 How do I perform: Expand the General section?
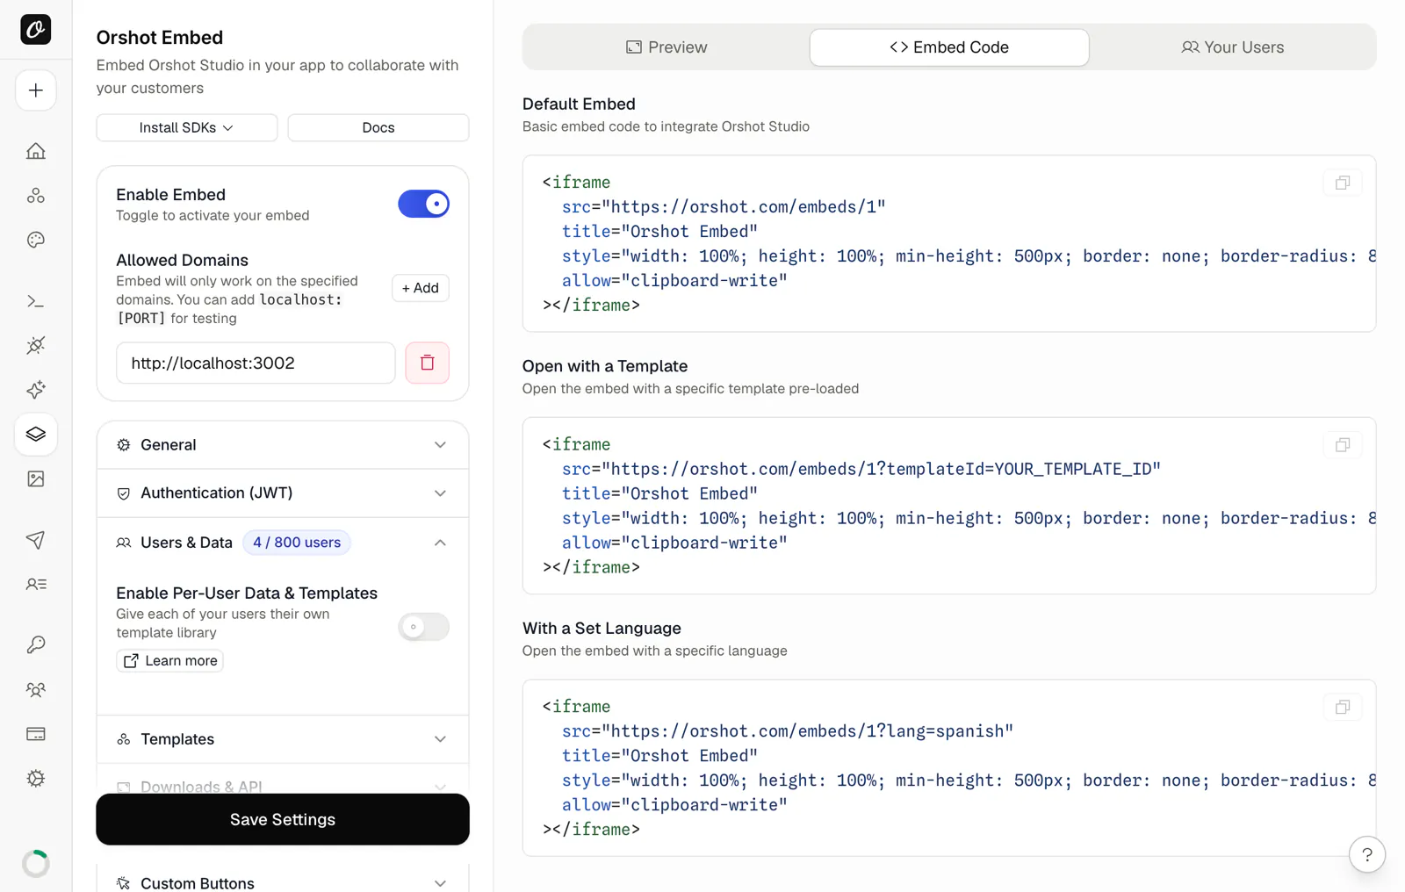tap(283, 445)
